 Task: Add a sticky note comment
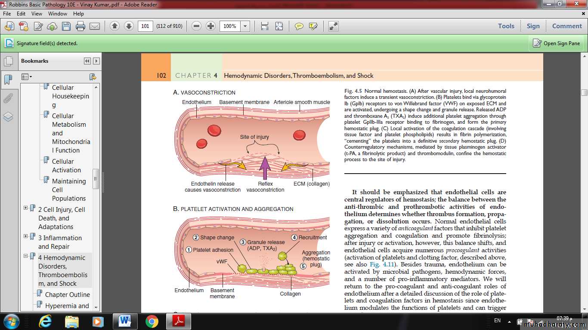coord(299,26)
